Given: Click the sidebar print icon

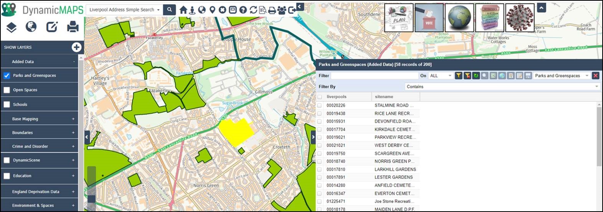Looking at the screenshot, I should point(73,27).
